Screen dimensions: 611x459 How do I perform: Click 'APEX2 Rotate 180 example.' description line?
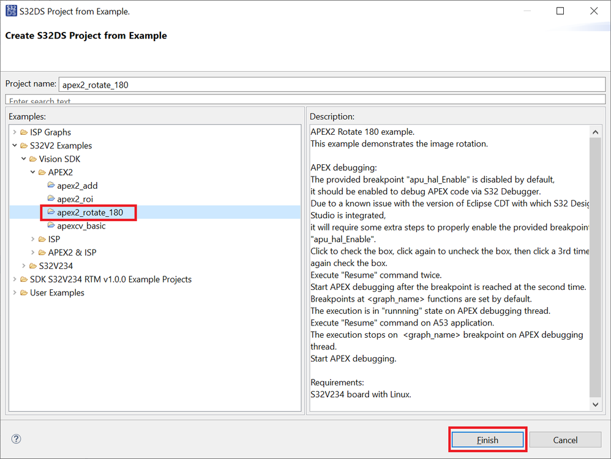click(362, 132)
